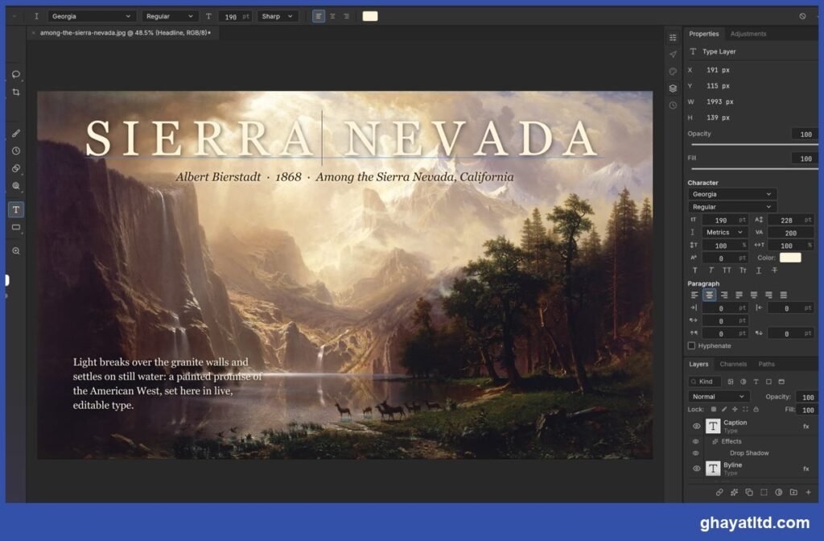Click Color swatch in Character panel
824x541 pixels.
[x=790, y=258]
